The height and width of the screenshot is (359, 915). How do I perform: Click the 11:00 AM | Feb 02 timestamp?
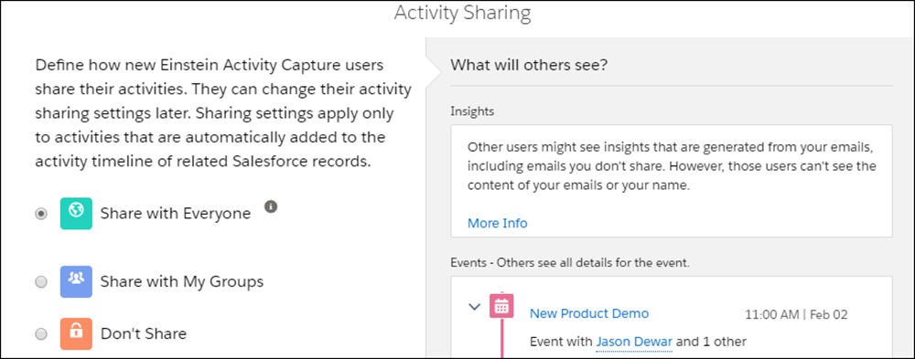coord(796,315)
